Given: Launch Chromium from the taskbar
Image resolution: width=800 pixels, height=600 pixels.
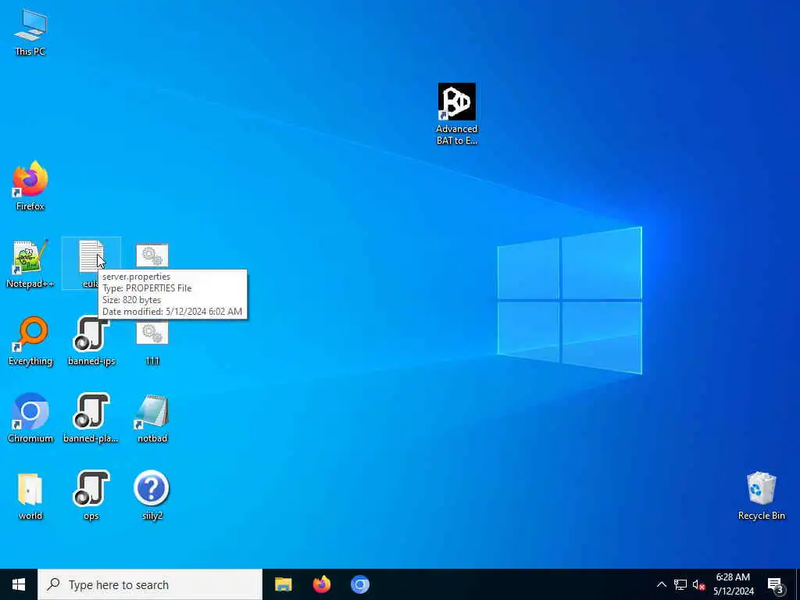Looking at the screenshot, I should click(359, 584).
